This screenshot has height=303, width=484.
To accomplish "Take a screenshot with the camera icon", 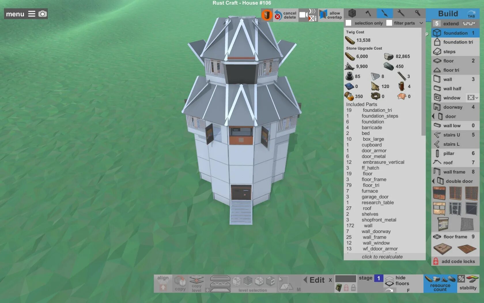I will tap(42, 14).
